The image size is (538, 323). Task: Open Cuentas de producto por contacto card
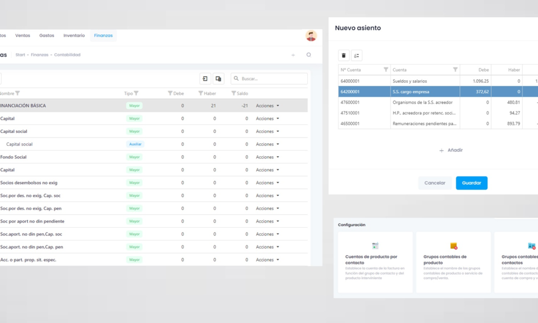click(376, 262)
